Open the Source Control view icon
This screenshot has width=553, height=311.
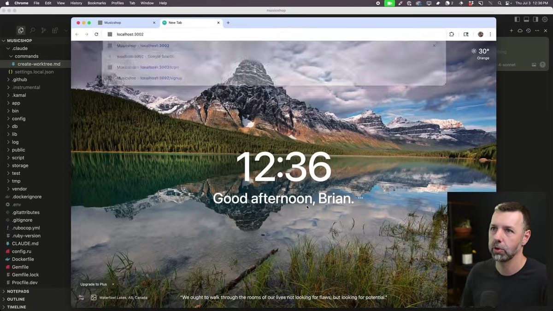(43, 30)
